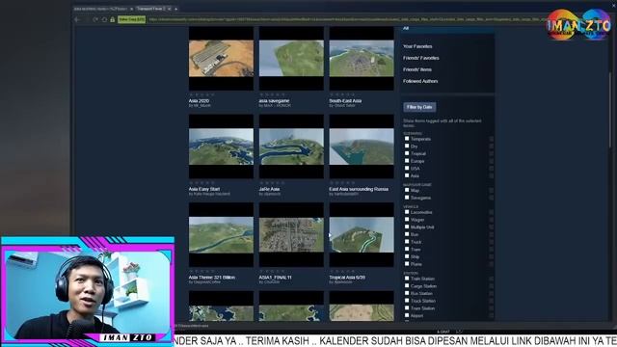Click the Asia 2020 title link
Image resolution: width=617 pixels, height=347 pixels.
coord(200,100)
